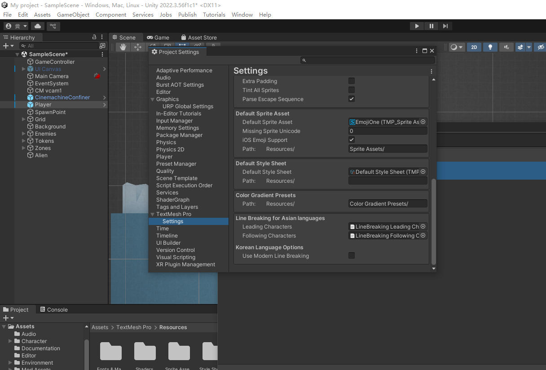The height and width of the screenshot is (370, 546).
Task: Open the draw mode shading dropdown
Action: (457, 47)
